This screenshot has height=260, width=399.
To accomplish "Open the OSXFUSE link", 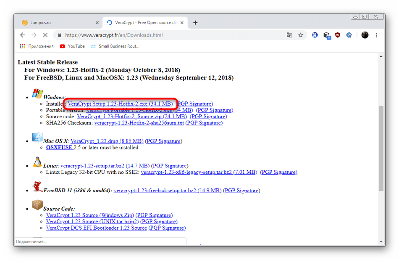I will pyautogui.click(x=59, y=148).
